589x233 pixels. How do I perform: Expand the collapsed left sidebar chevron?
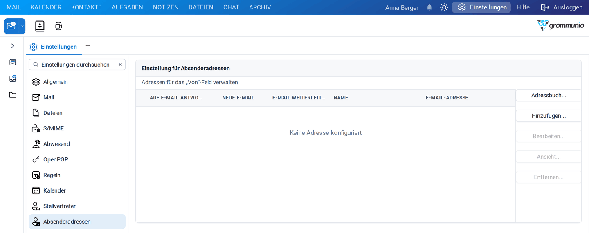[x=13, y=46]
